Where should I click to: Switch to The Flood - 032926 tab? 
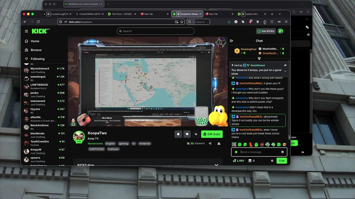[x=122, y=14]
